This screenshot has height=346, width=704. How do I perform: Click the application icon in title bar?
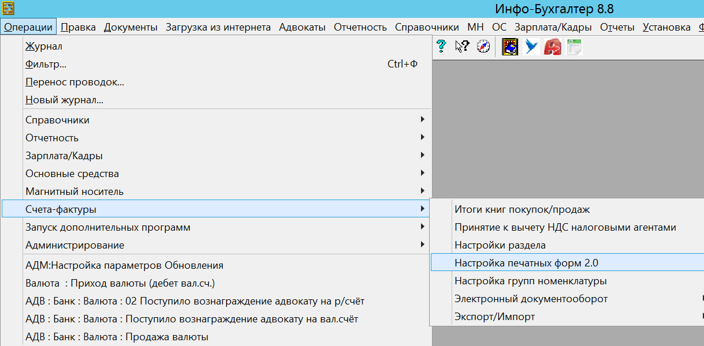pos(9,9)
